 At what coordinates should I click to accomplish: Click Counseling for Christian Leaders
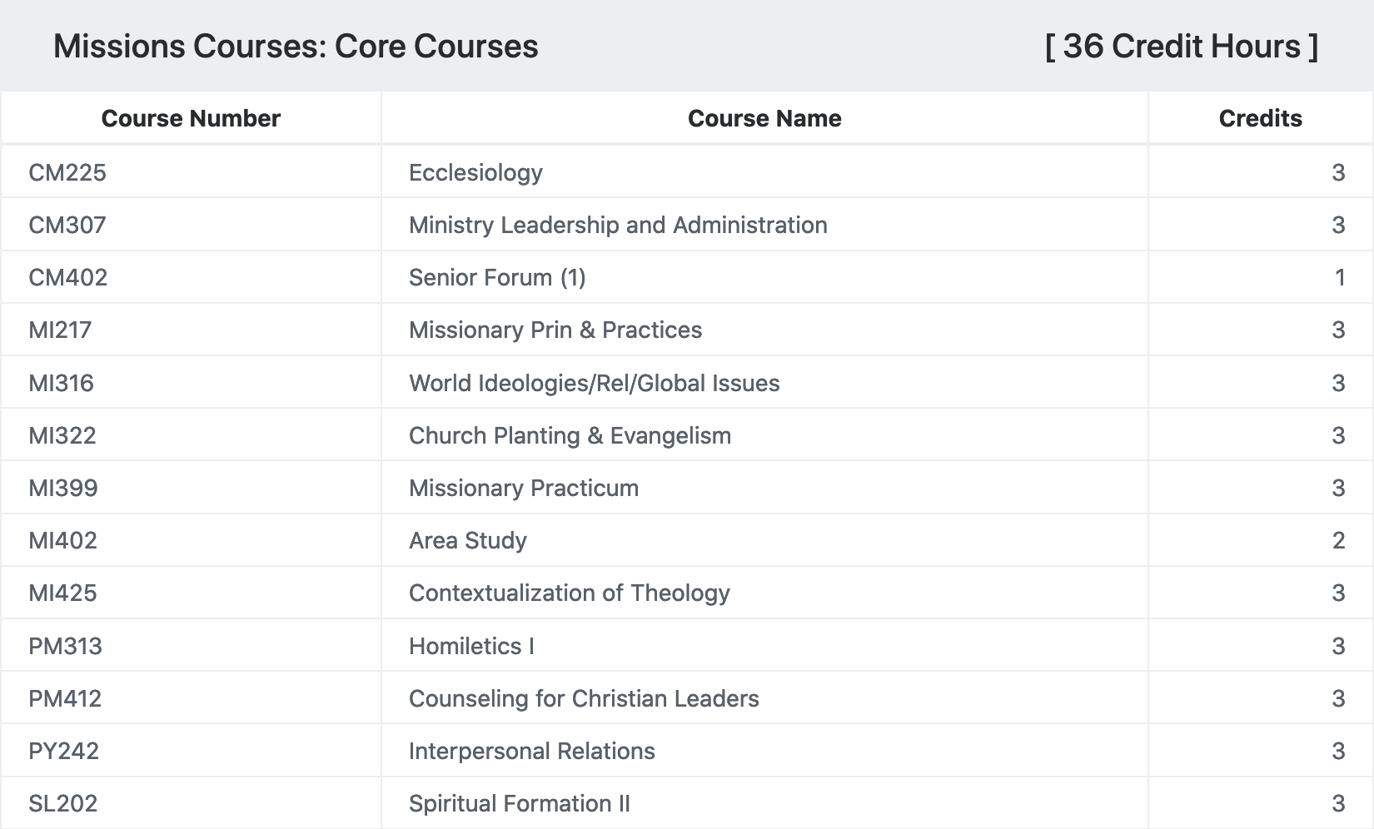(x=584, y=698)
